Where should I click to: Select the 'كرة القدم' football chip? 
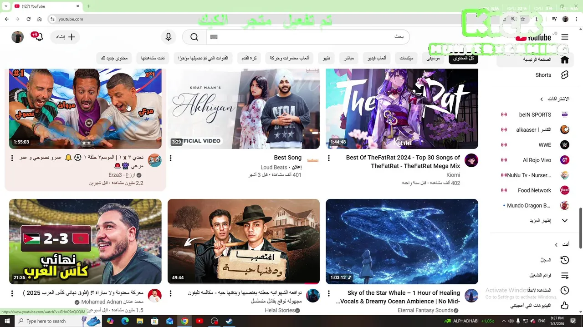249,58
